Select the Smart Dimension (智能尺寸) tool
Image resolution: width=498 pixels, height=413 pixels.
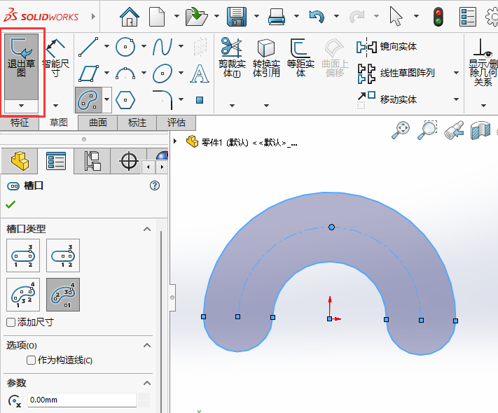click(x=55, y=59)
